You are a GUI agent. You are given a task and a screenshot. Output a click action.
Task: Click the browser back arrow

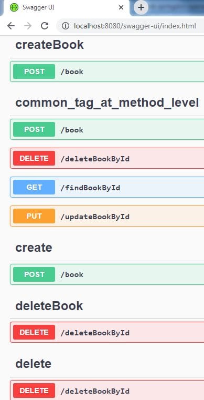point(11,26)
